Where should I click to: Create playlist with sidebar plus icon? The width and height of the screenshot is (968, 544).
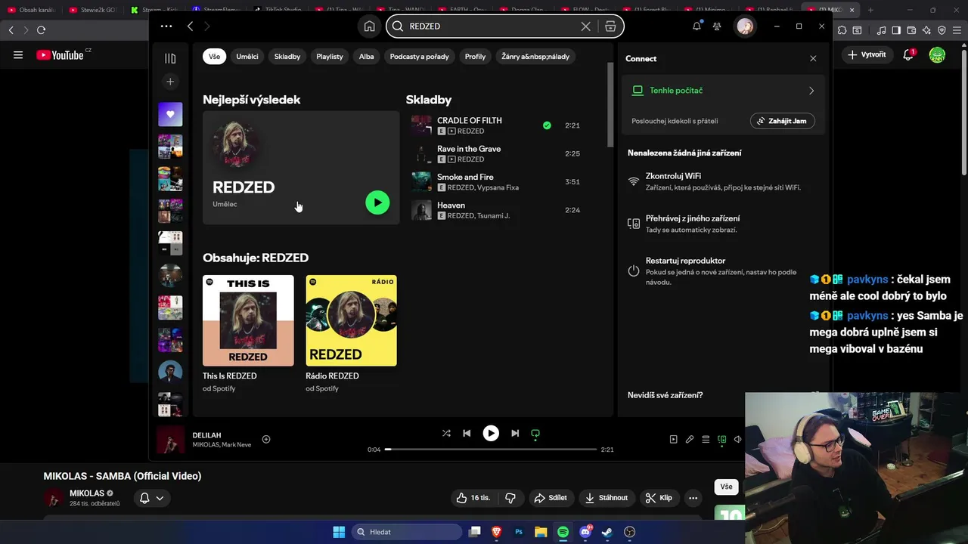[x=170, y=82]
